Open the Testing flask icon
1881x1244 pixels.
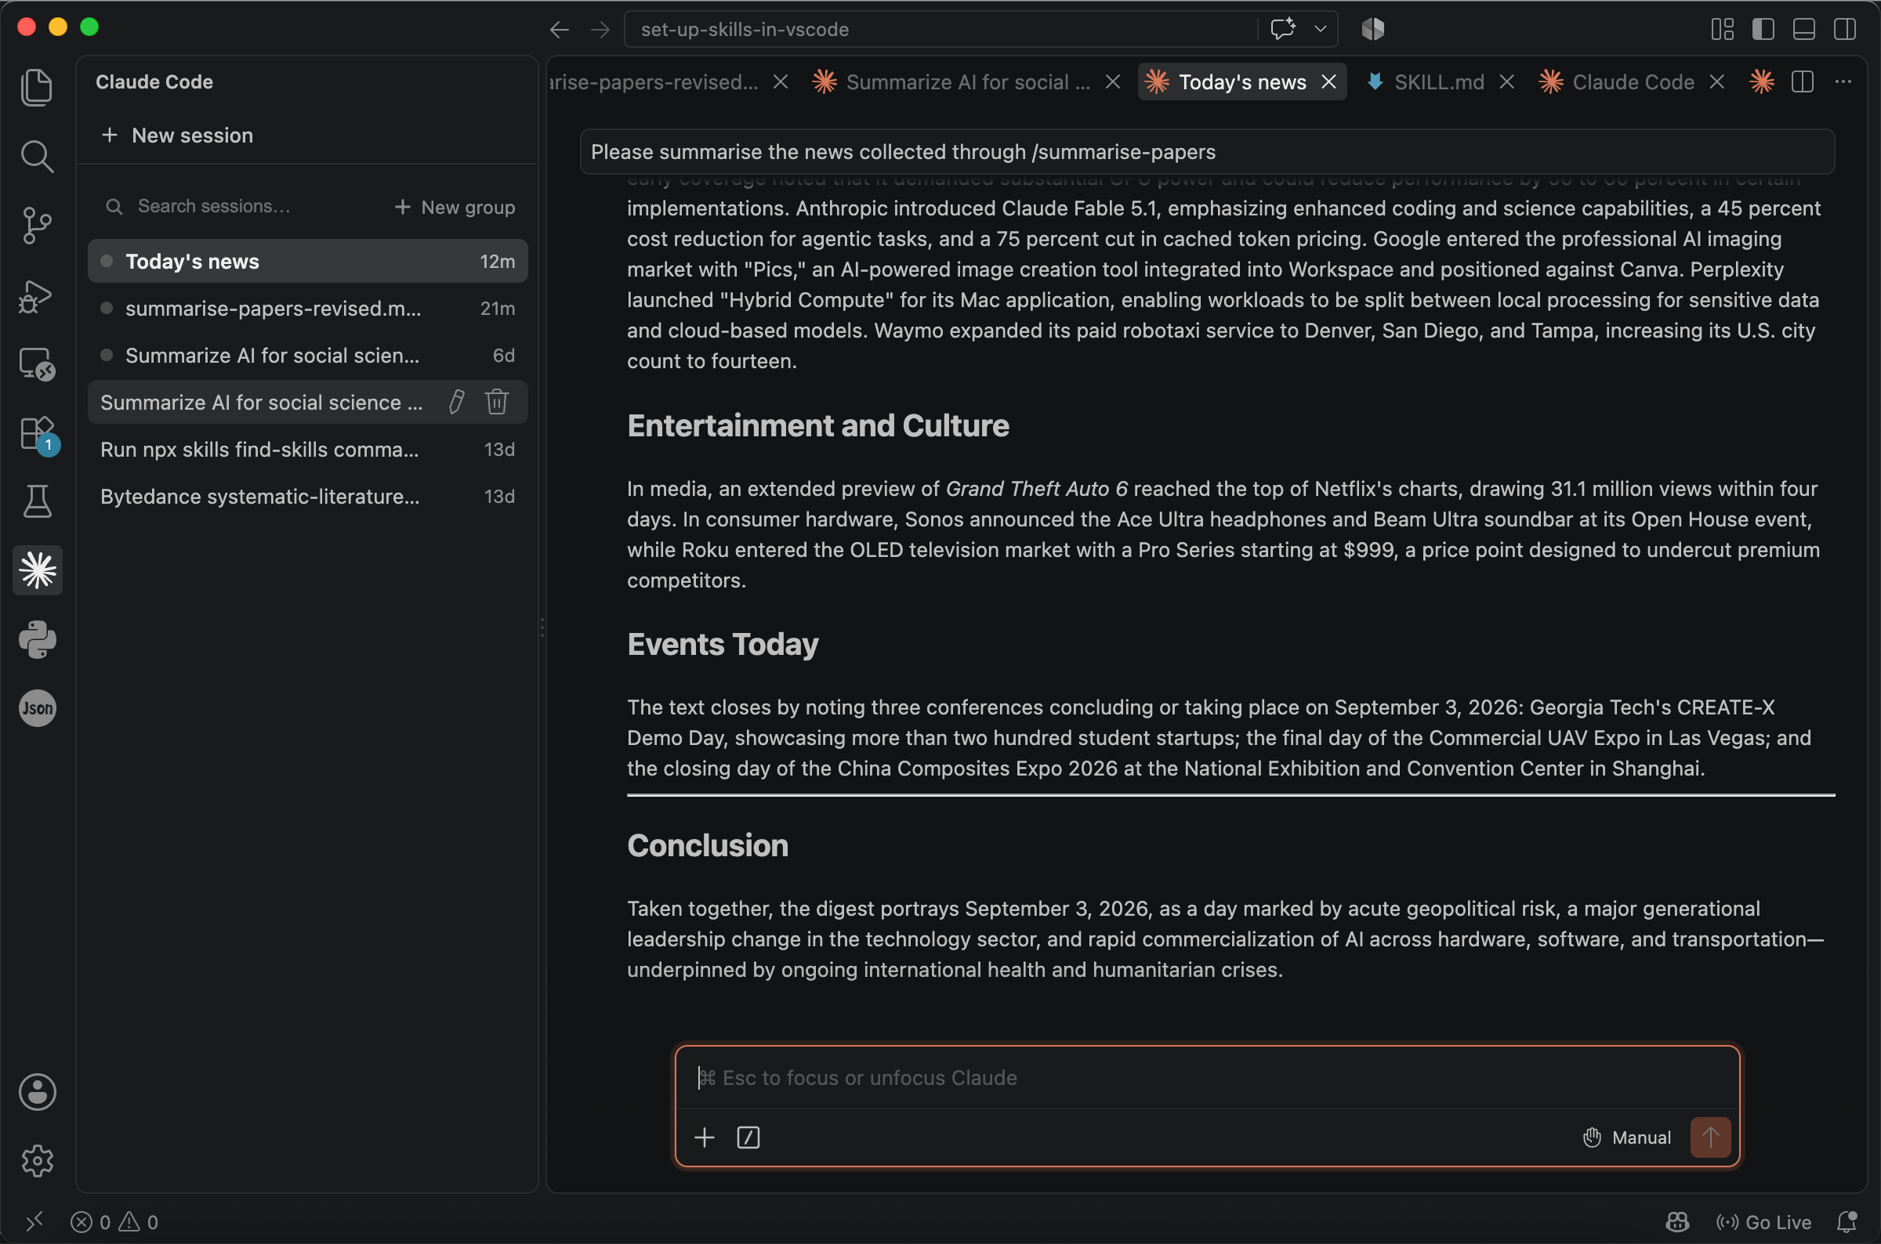click(x=38, y=501)
